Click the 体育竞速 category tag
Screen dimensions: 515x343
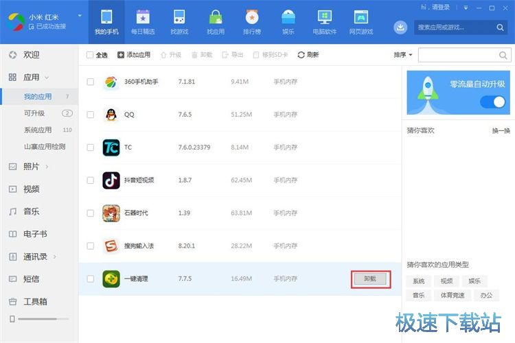(x=453, y=296)
